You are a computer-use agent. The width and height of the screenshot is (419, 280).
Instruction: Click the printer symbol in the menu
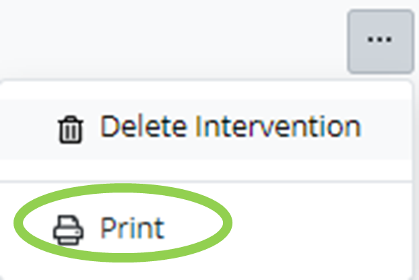68,230
